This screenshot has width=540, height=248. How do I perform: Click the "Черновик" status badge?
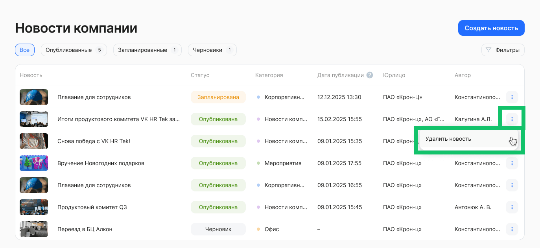[218, 229]
